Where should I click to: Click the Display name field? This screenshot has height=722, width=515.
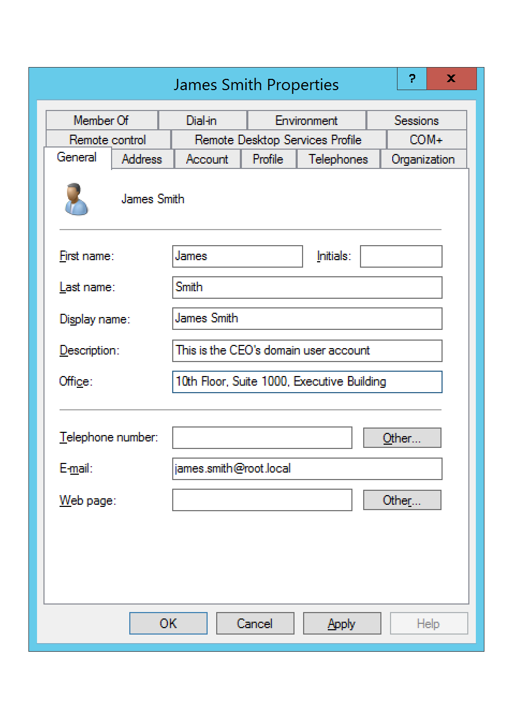[307, 319]
